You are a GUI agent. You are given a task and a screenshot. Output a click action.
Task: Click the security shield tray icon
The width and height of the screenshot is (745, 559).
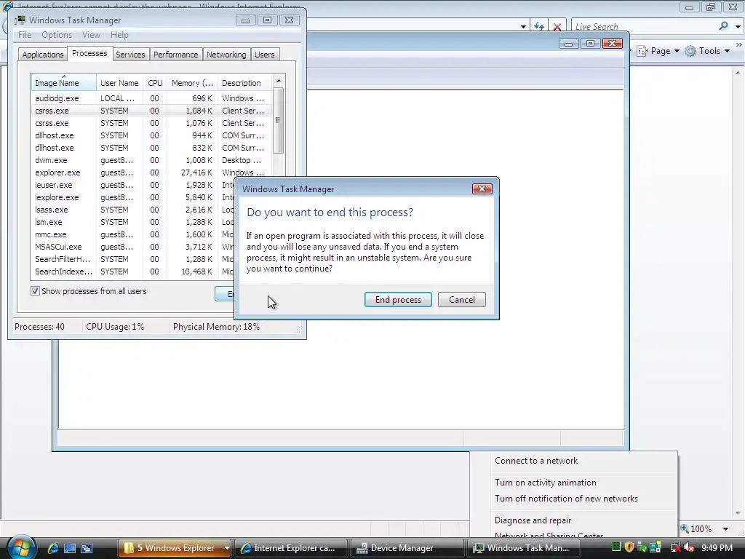coord(629,547)
